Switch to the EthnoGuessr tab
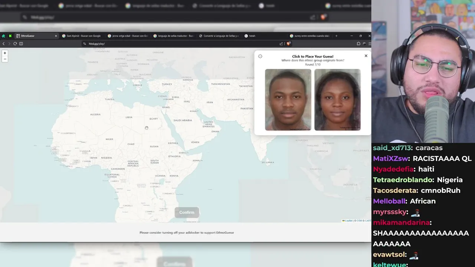Screen dimensions: 475x267 [x=36, y=36]
